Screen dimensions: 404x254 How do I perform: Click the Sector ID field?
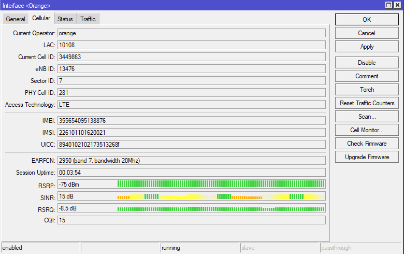coord(192,81)
